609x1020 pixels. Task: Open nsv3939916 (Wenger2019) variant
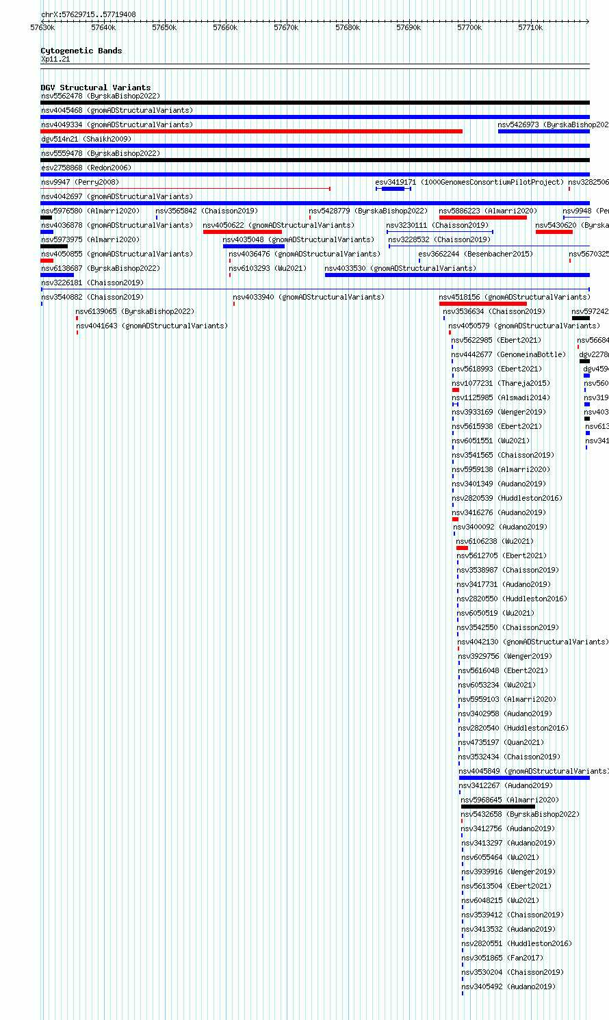(508, 872)
